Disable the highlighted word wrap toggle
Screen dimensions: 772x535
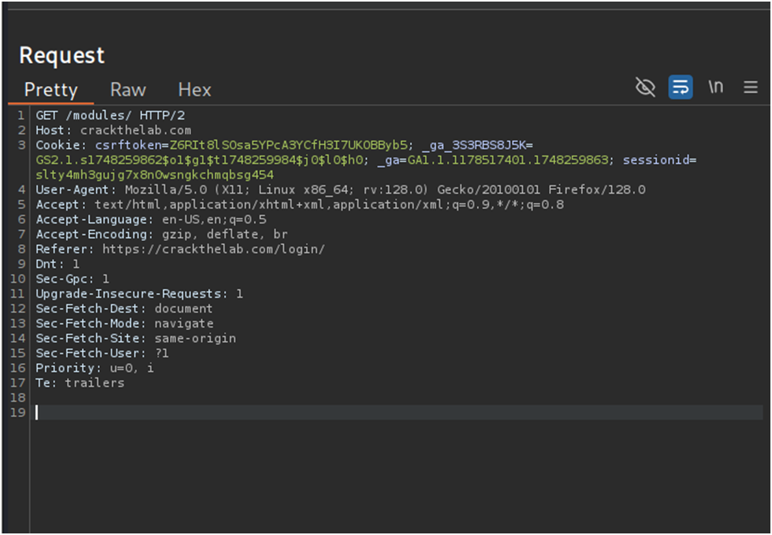pyautogui.click(x=681, y=87)
